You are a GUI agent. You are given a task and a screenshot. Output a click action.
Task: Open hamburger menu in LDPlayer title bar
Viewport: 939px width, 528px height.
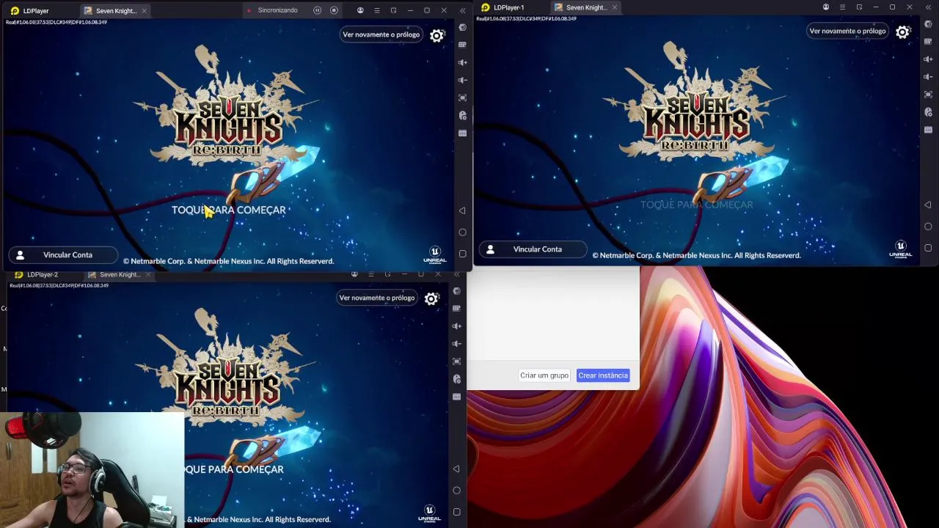[x=376, y=10]
